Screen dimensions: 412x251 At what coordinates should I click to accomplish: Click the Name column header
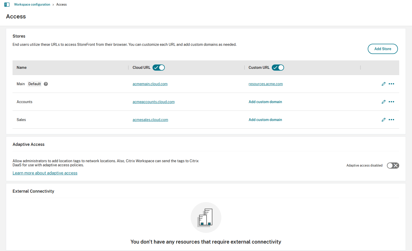[21, 68]
